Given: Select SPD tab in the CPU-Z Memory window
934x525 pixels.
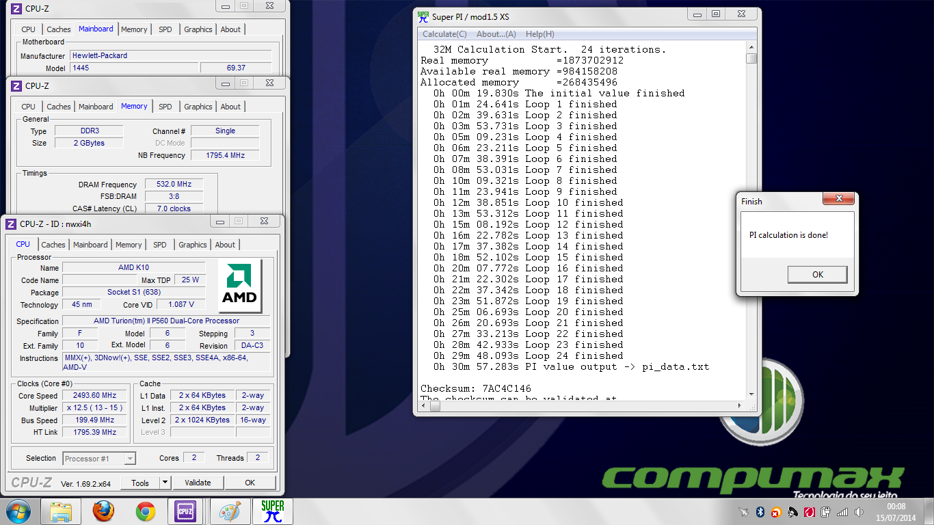Looking at the screenshot, I should pos(165,107).
